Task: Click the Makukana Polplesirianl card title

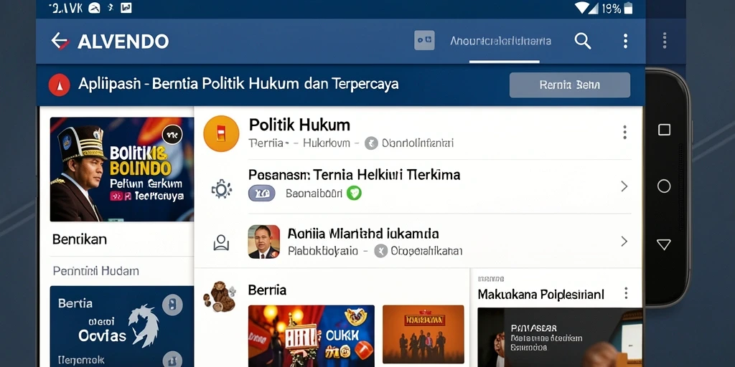Action: coord(541,295)
